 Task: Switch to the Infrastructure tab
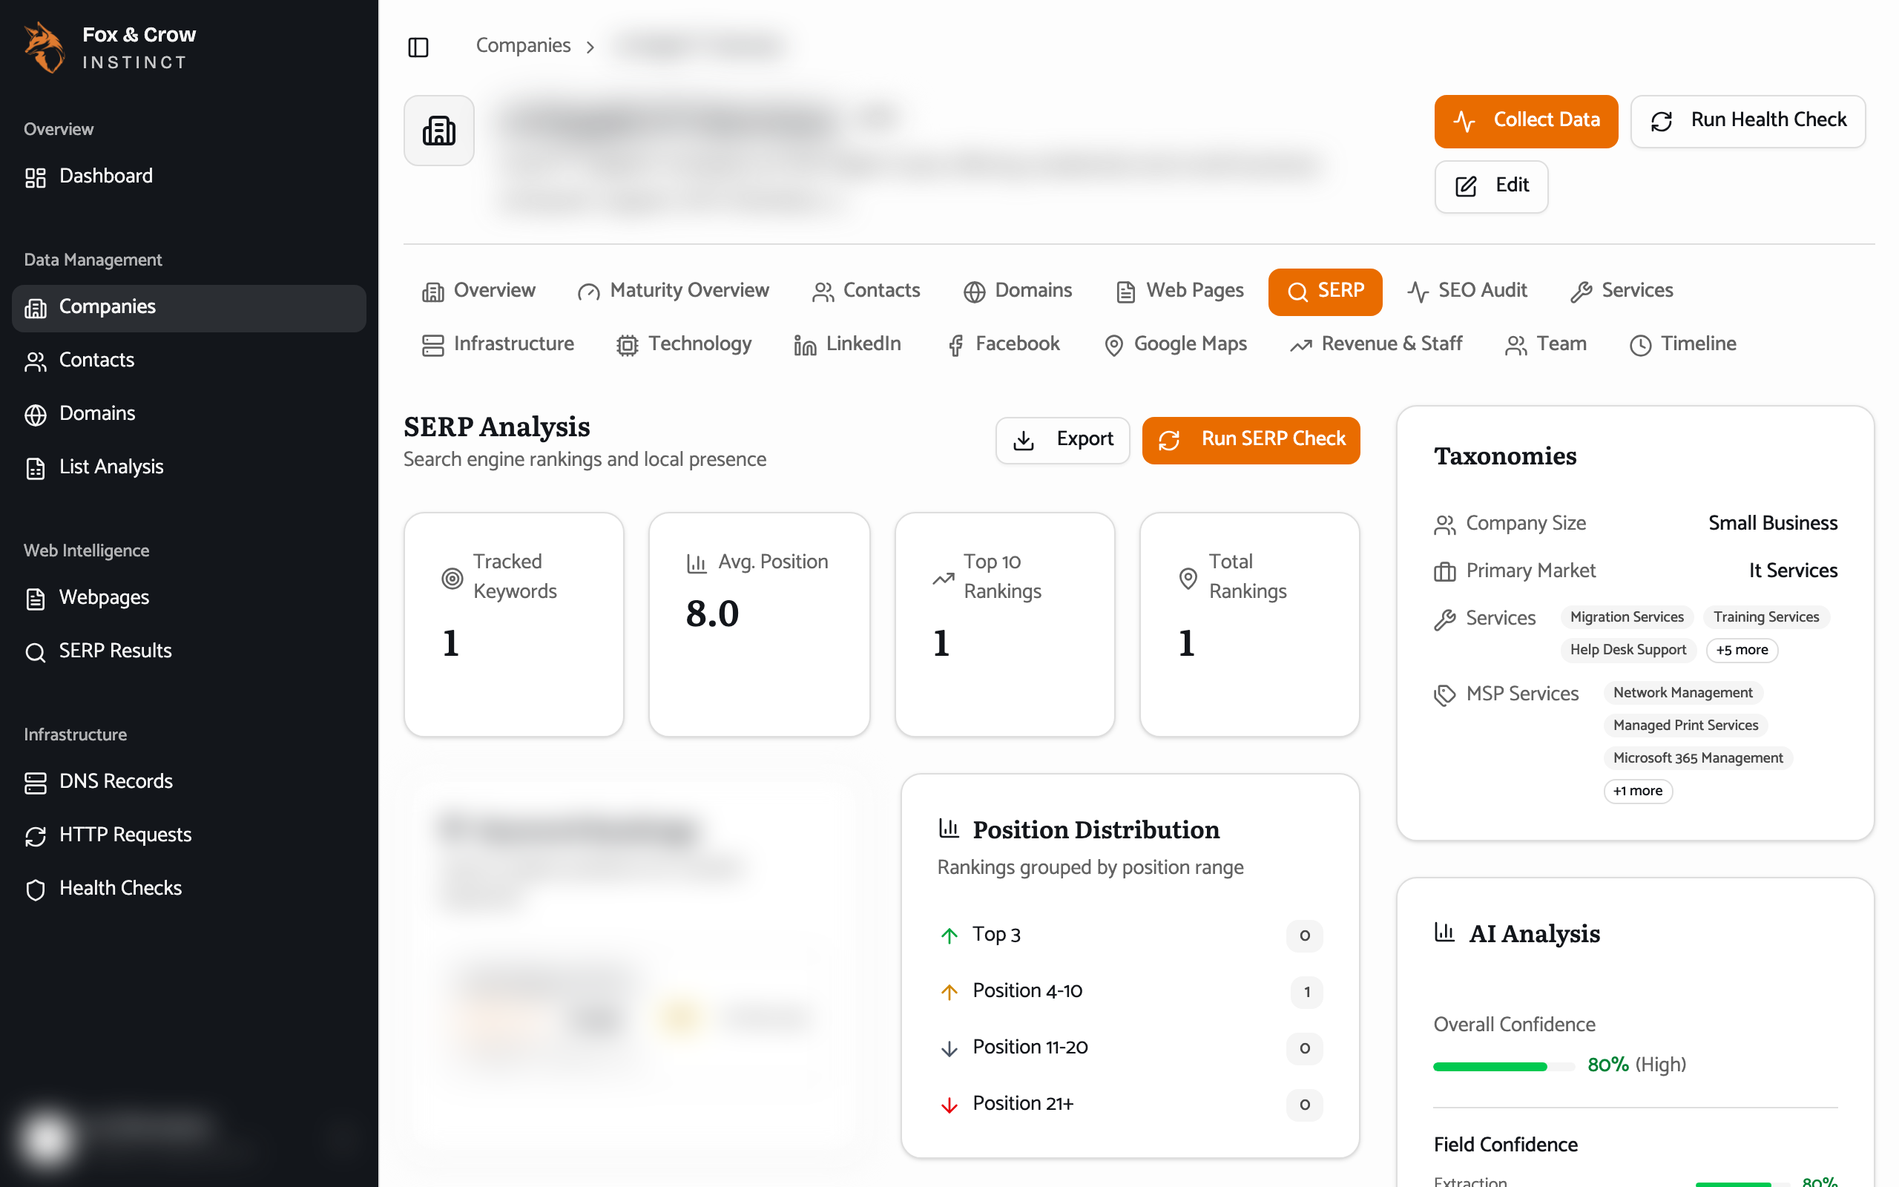tap(498, 345)
